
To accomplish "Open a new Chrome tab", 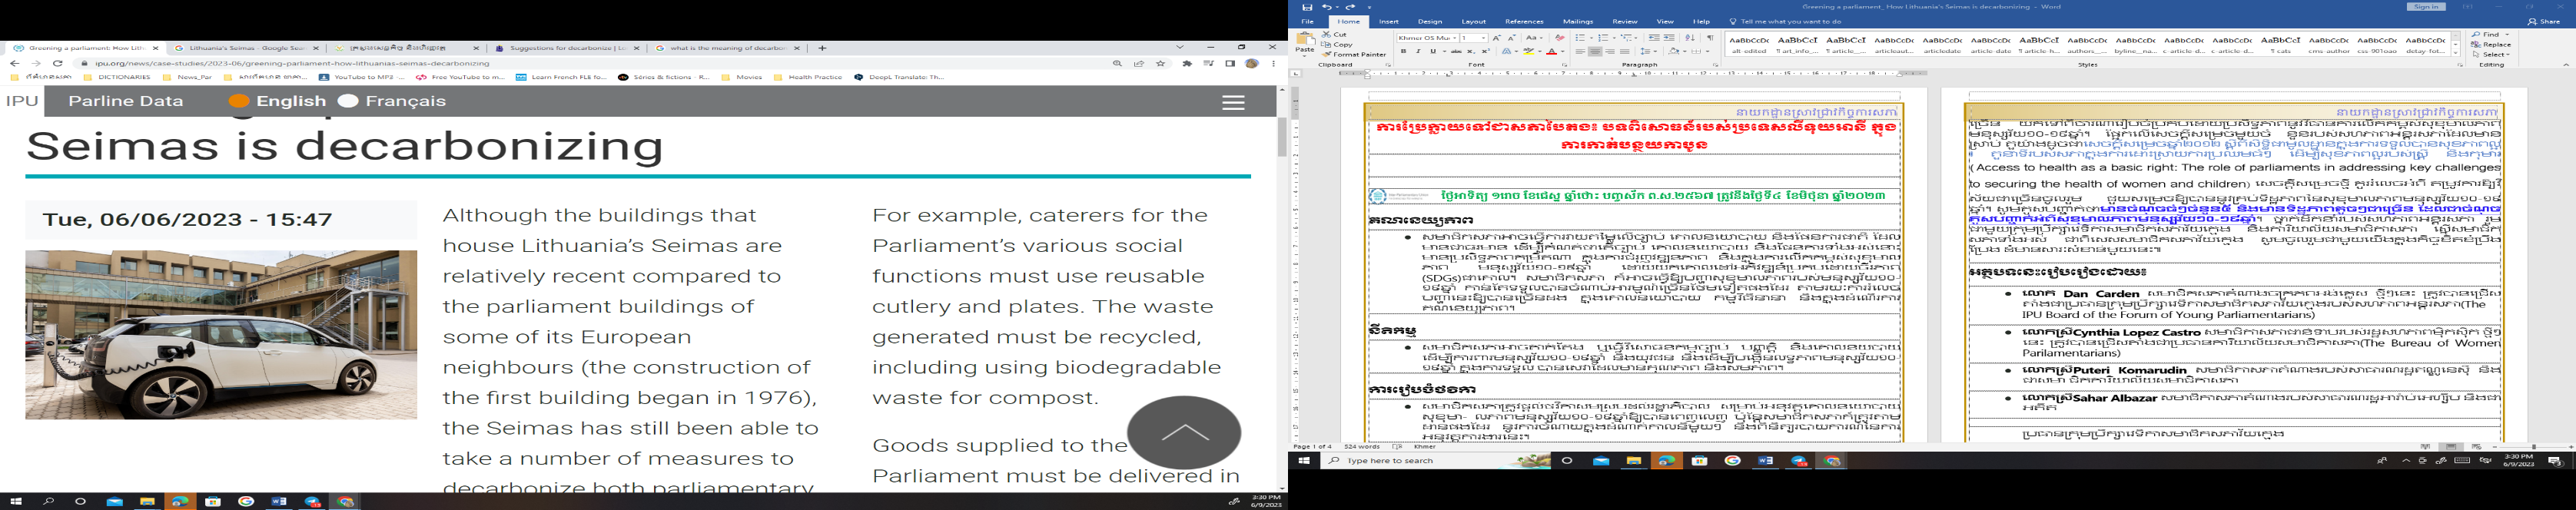I will pyautogui.click(x=822, y=48).
